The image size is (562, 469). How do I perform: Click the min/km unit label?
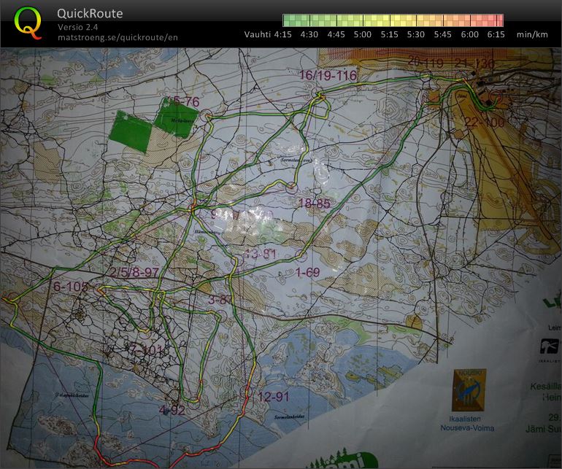(532, 34)
